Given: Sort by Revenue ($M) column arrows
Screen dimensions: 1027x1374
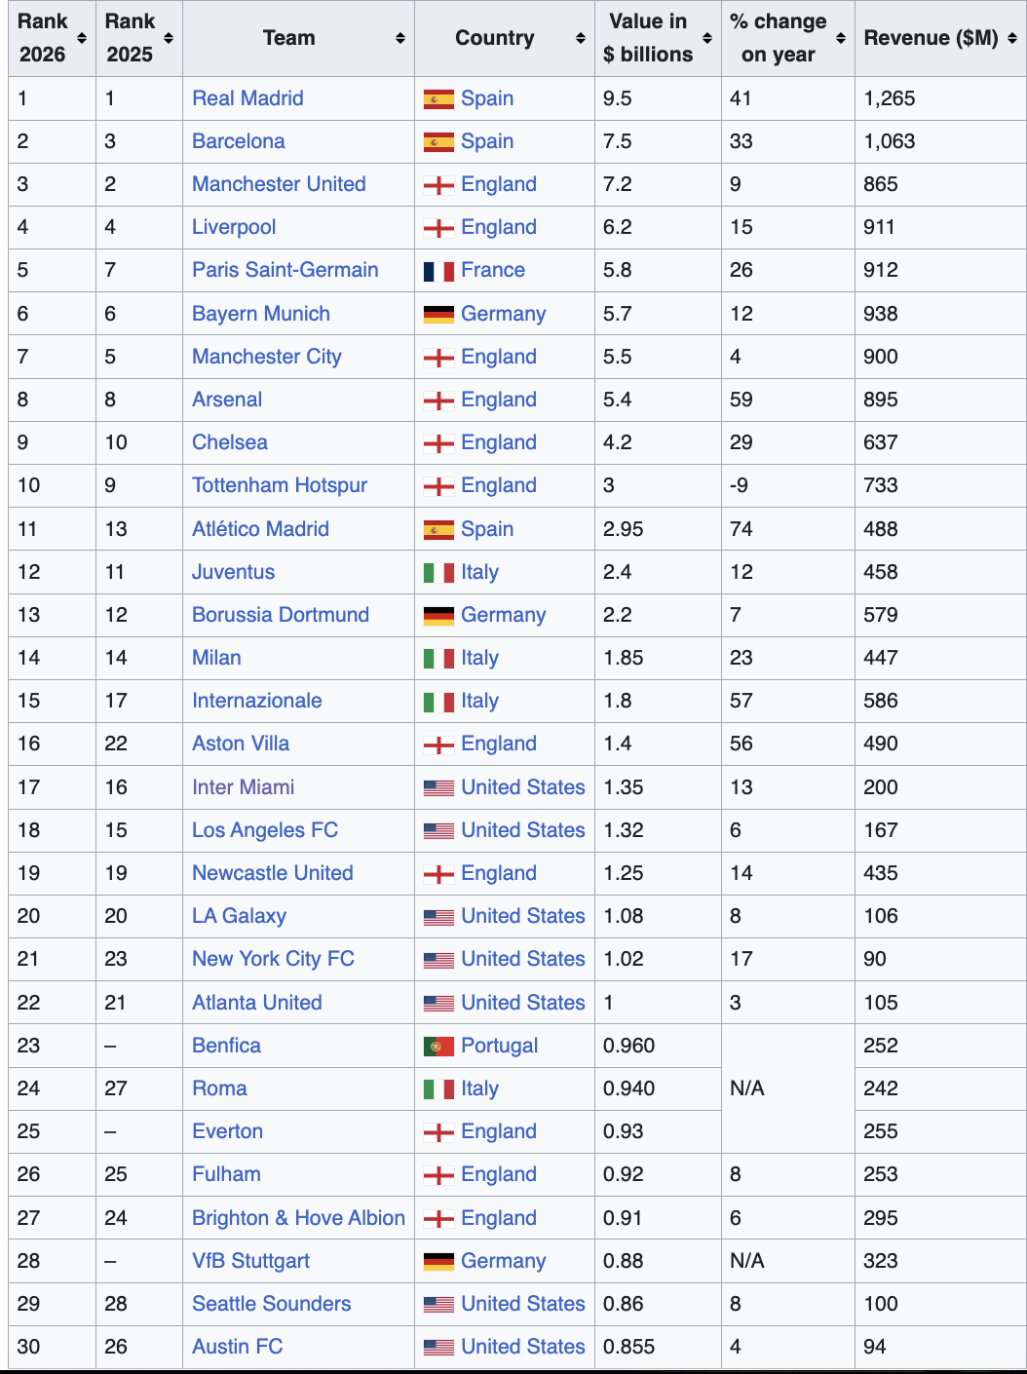Looking at the screenshot, I should [1012, 38].
